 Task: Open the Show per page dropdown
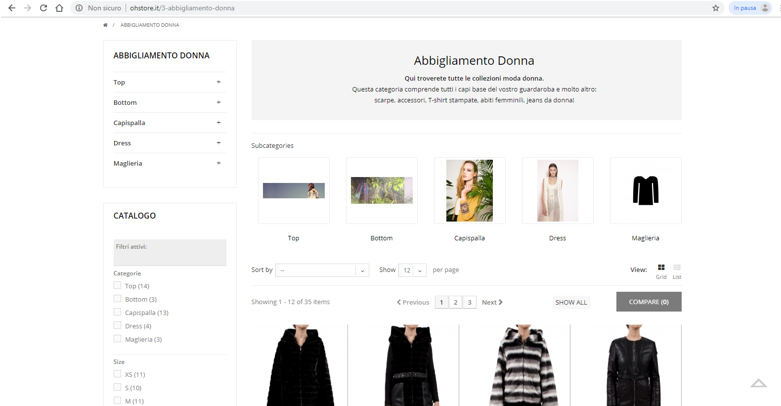(x=413, y=270)
